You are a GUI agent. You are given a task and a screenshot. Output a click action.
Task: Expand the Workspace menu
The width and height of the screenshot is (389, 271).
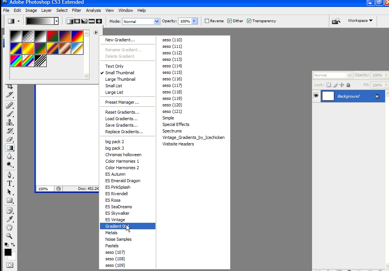click(360, 21)
